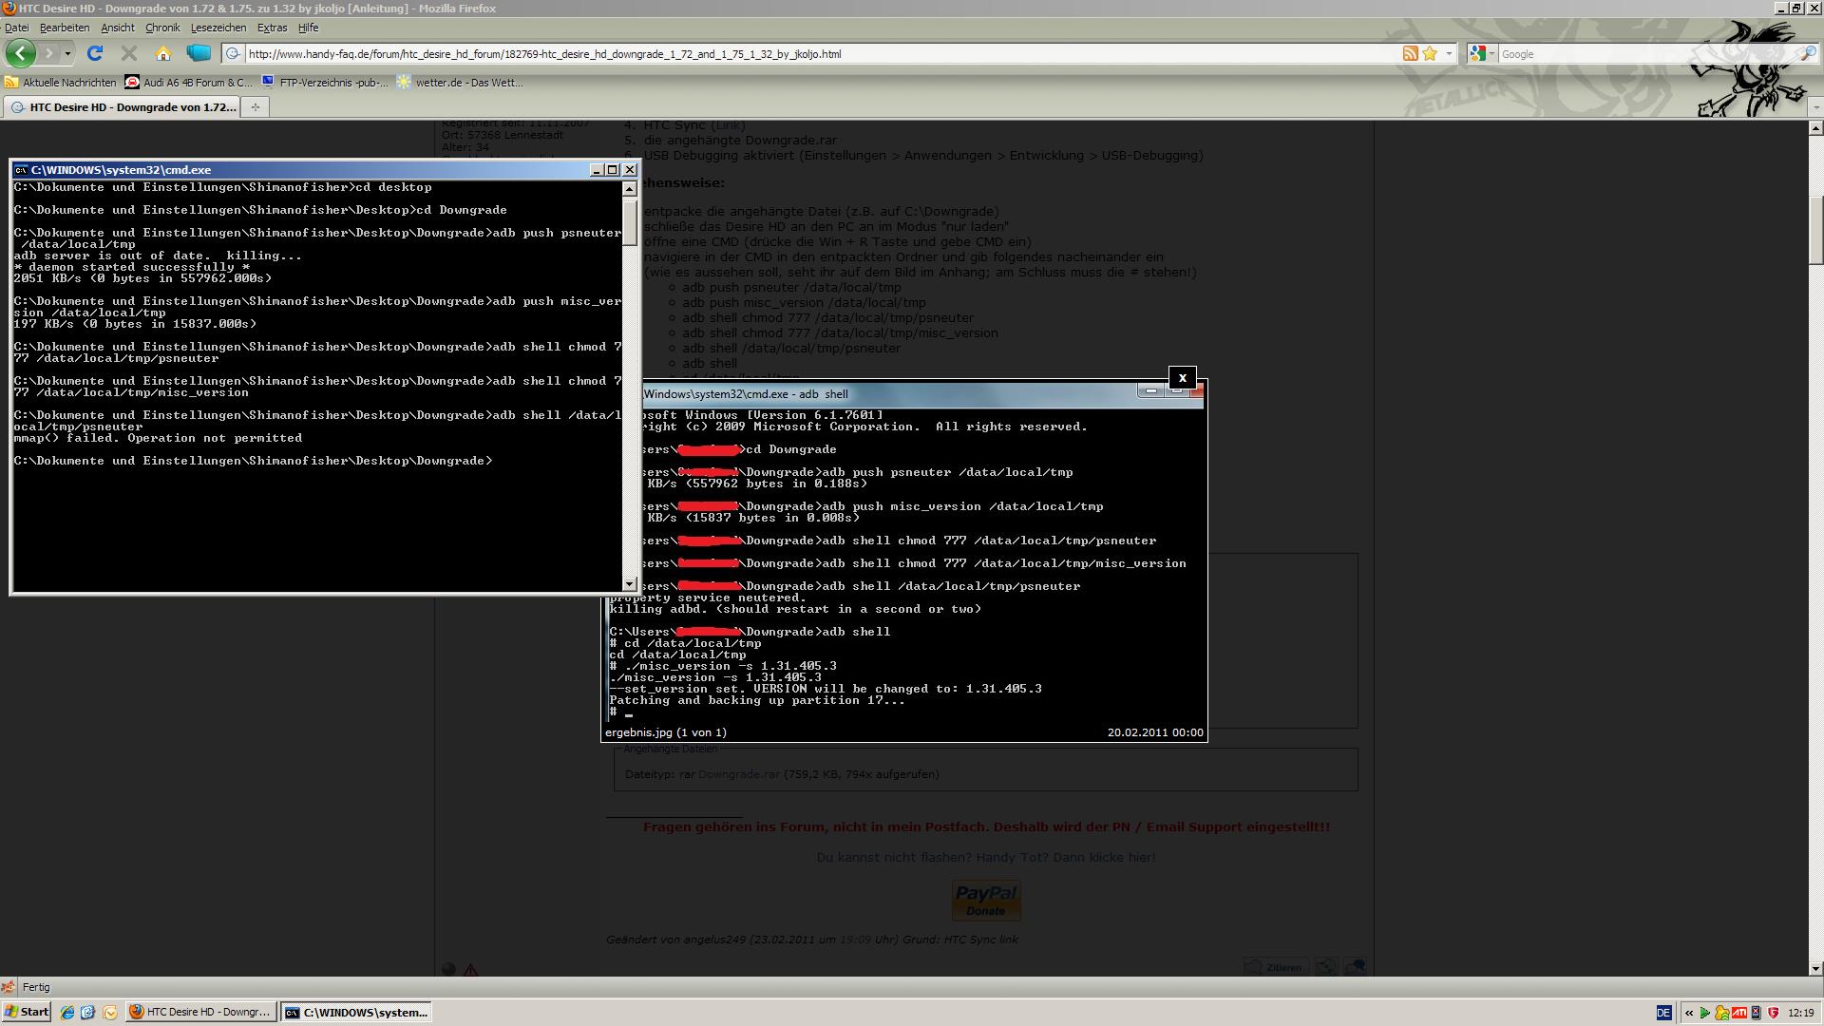Screen dimensions: 1824x1026
Task: Click the third quick launch icon
Action: pos(110,1013)
